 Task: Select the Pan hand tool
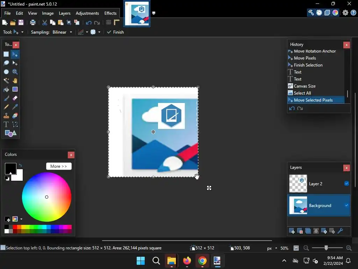(x=15, y=81)
